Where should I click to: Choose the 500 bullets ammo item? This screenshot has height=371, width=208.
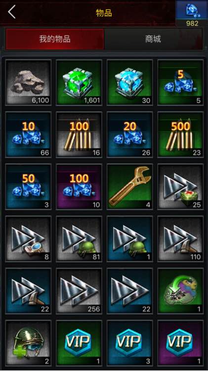[181, 135]
